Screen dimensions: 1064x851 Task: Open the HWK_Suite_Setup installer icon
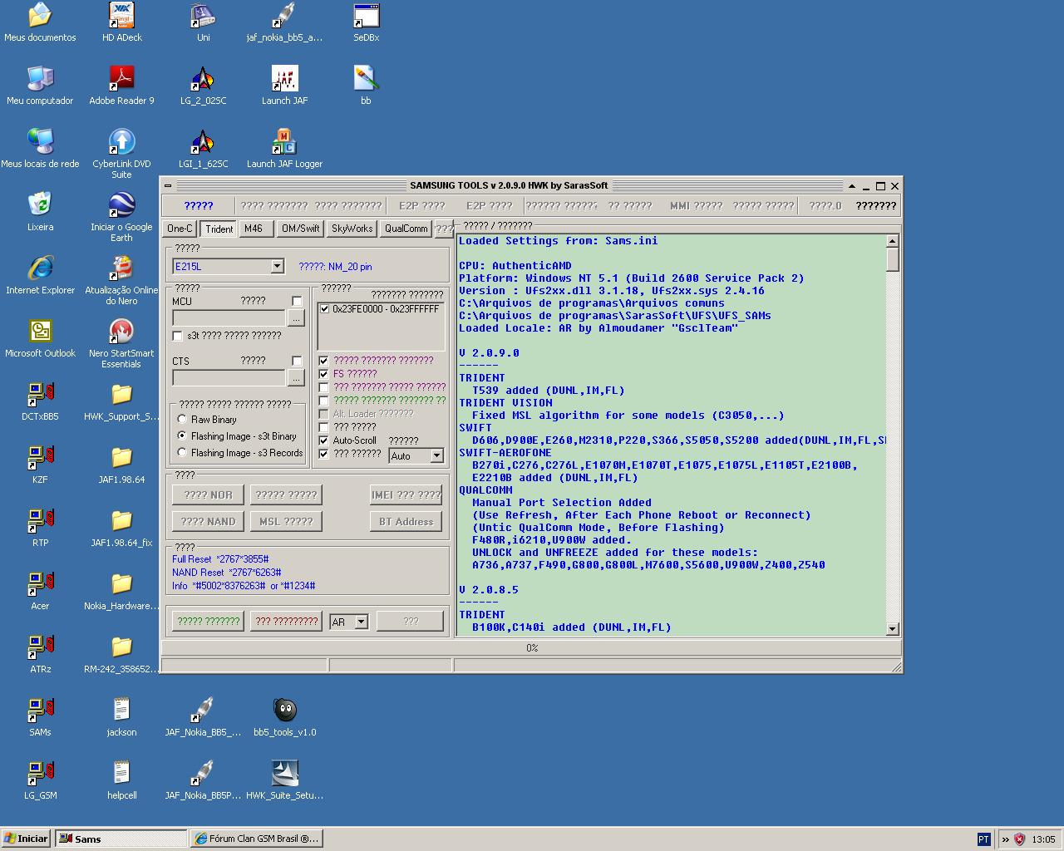pyautogui.click(x=284, y=775)
